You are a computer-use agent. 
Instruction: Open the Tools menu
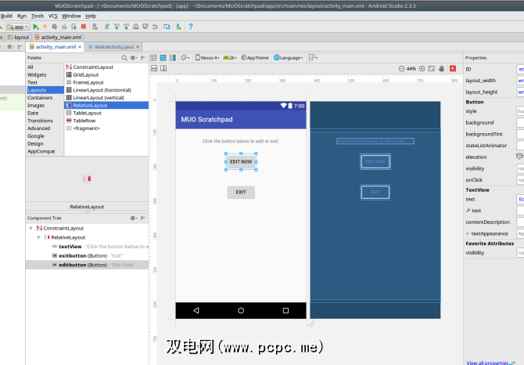[x=38, y=16]
